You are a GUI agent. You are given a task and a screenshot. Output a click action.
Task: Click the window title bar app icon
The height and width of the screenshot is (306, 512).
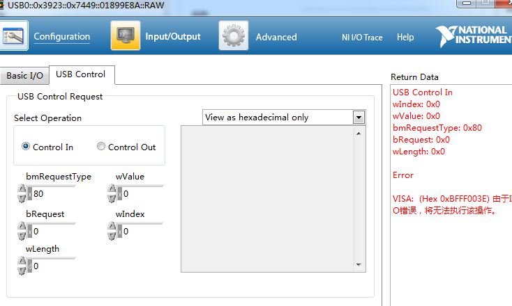(3, 6)
